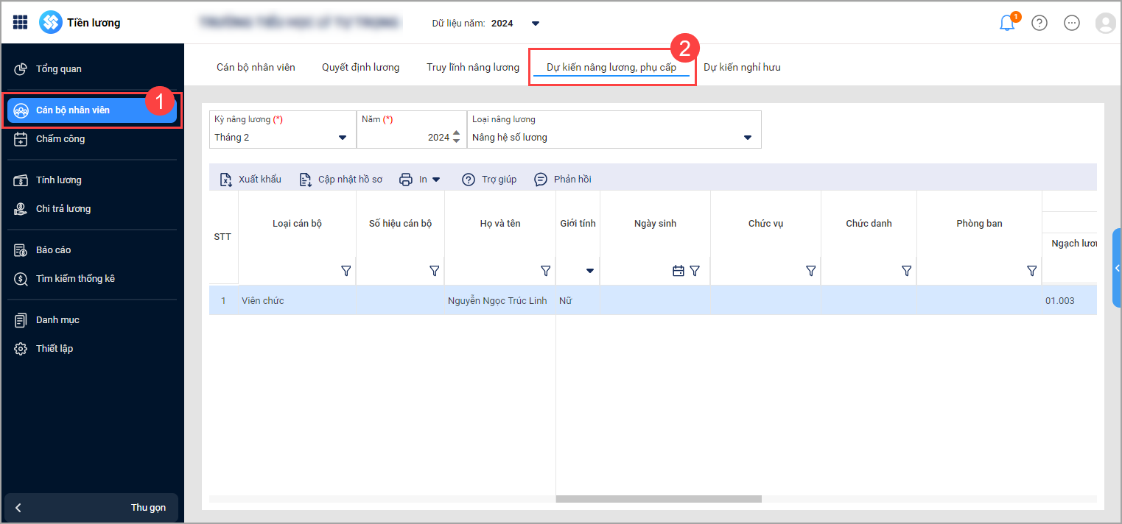1122x524 pixels.
Task: Click the printer icon in toolbar
Action: [x=406, y=180]
